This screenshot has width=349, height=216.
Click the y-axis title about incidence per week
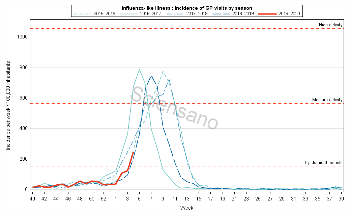[8, 106]
